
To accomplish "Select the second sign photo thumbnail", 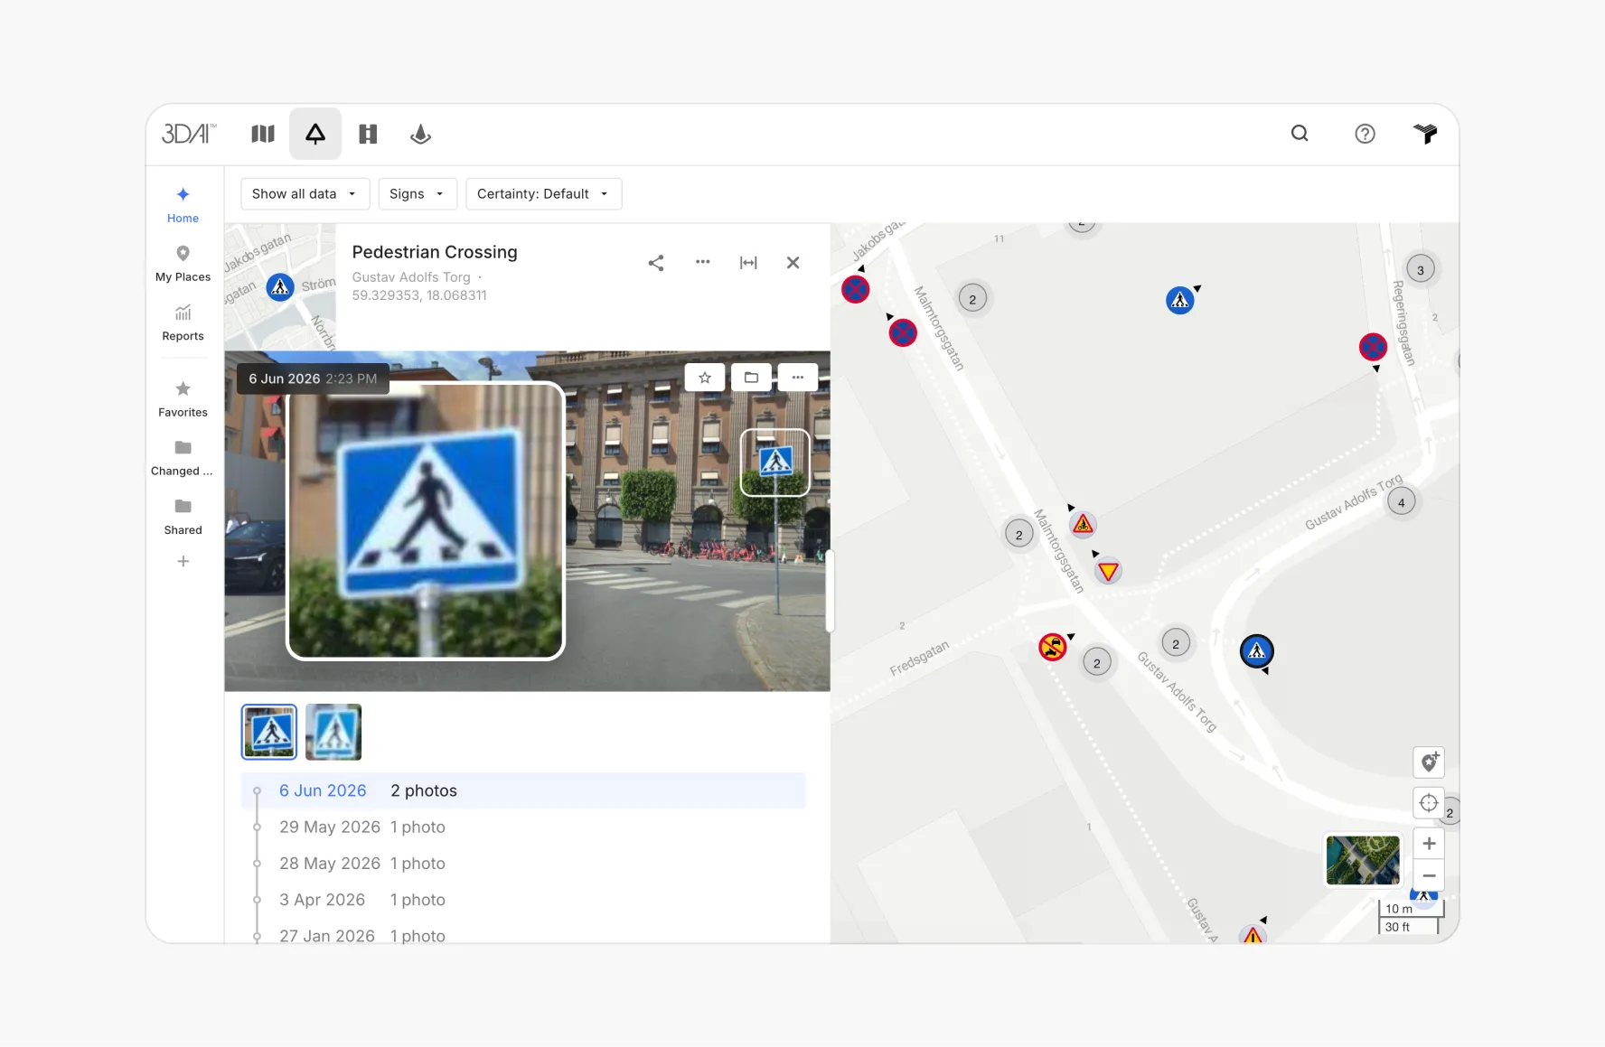I will coord(333,732).
